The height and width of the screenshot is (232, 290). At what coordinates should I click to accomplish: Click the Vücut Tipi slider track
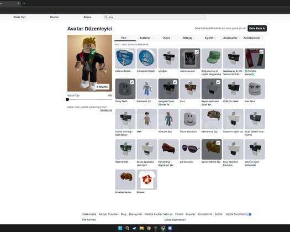[x=89, y=99]
